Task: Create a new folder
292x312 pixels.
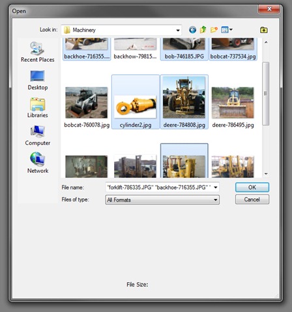Action: point(214,30)
